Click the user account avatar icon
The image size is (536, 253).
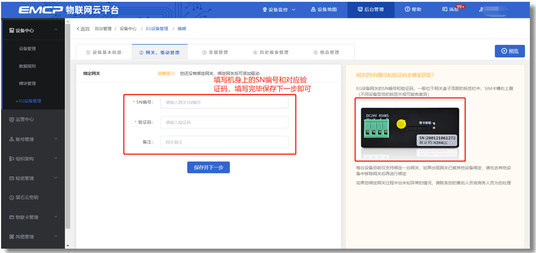click(x=481, y=10)
